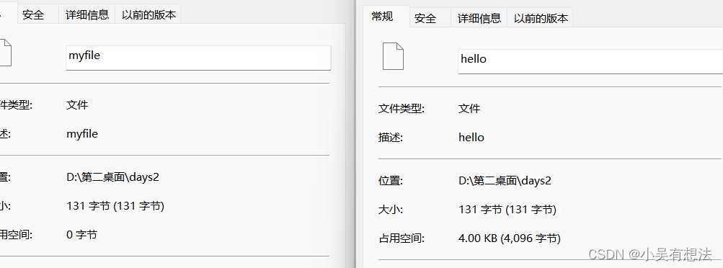Viewport: 723px width, 268px height.
Task: Open 详细信息 tab in myfile window
Action: click(x=87, y=14)
